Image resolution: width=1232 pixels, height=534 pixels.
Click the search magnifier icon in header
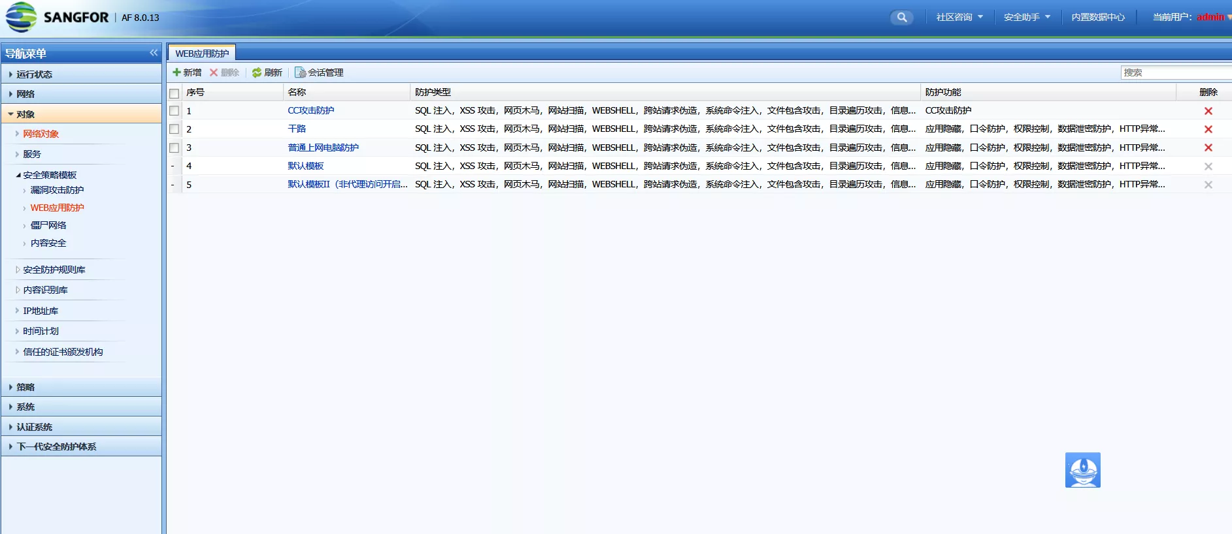[x=901, y=18]
